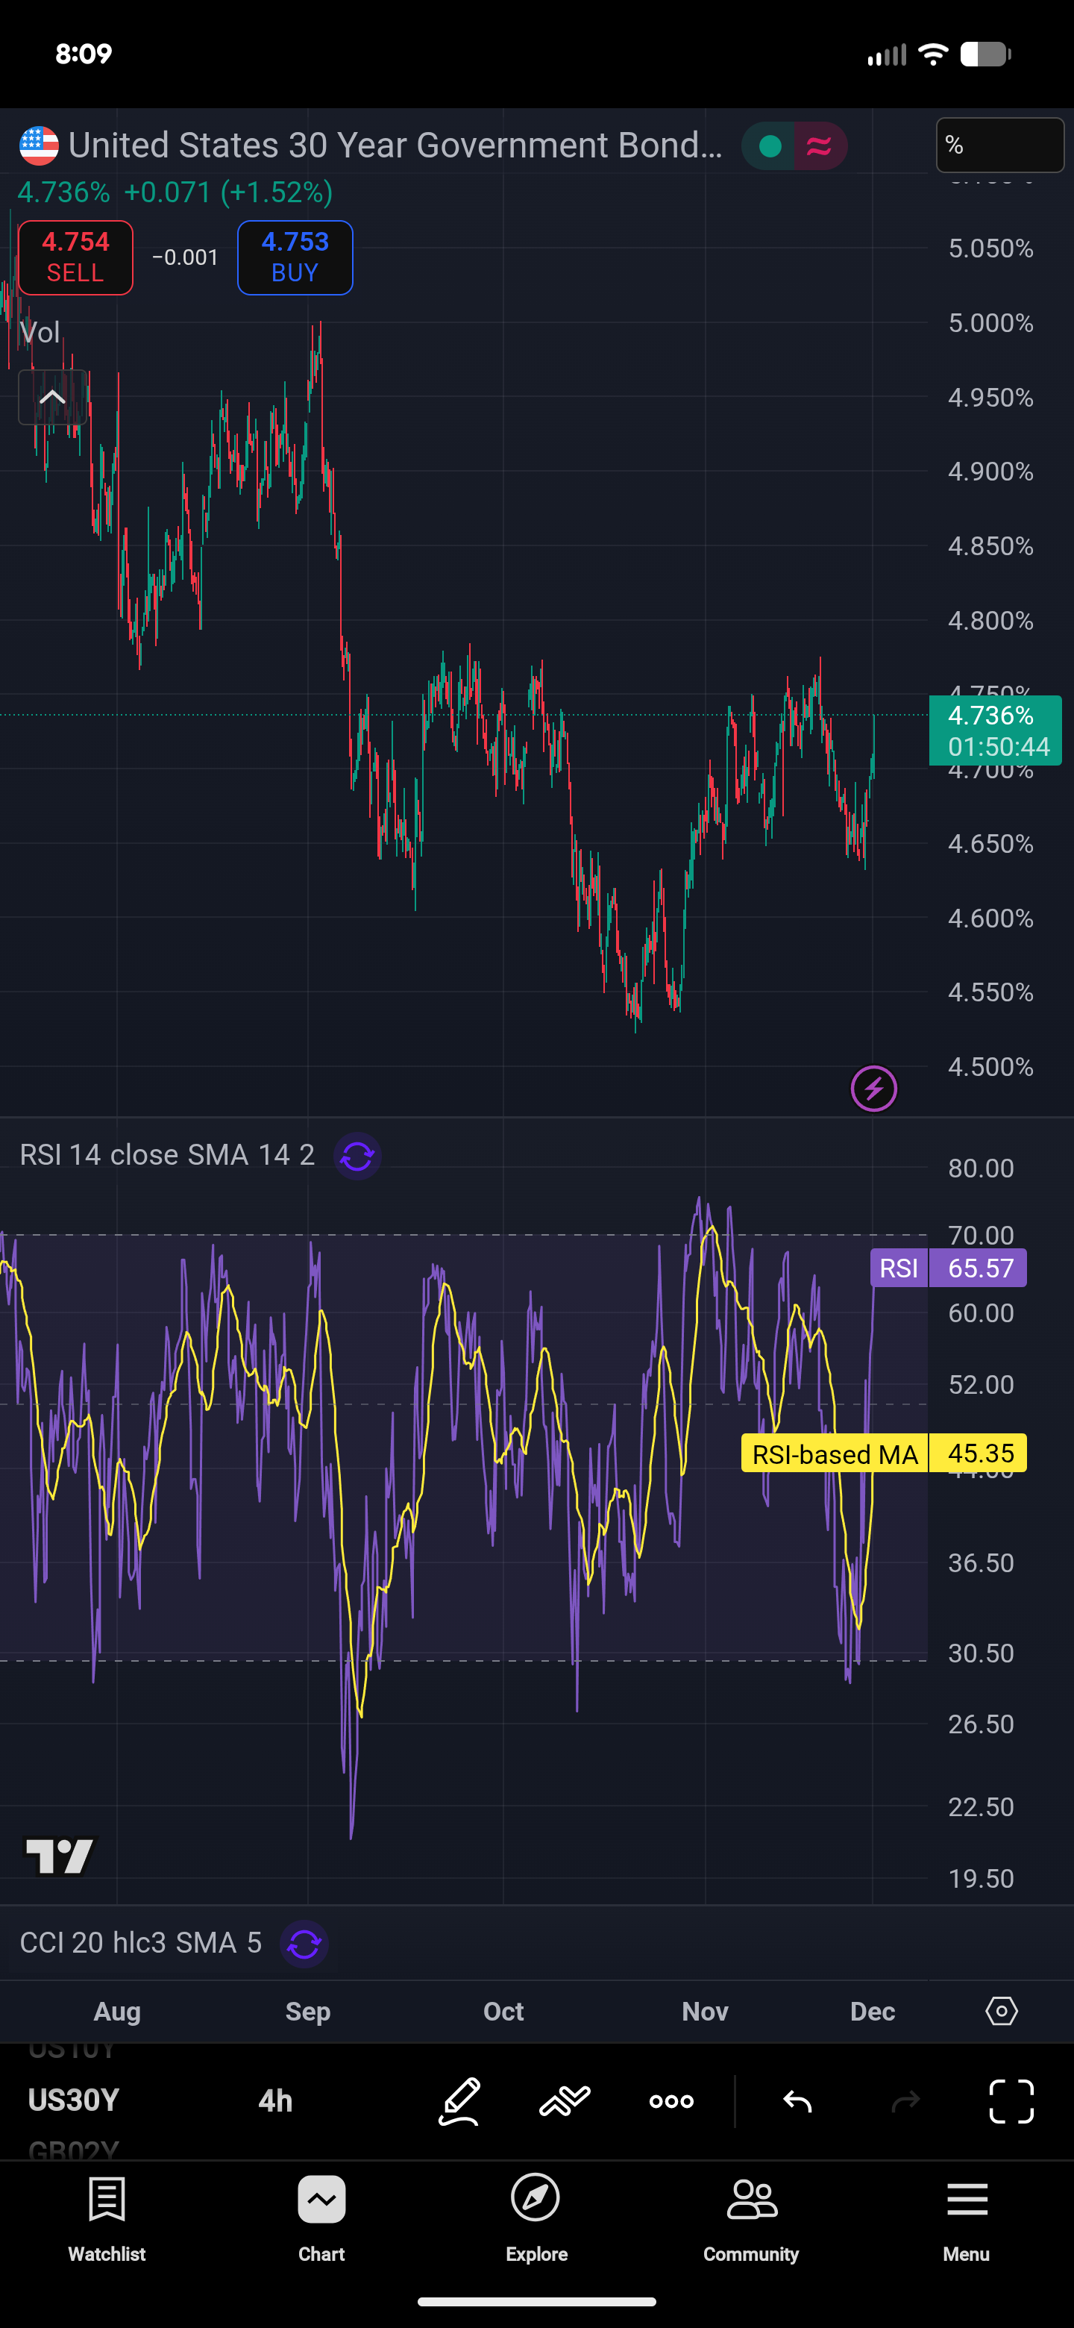
Task: Tap the RSI-based MA 45.35 label
Action: pyautogui.click(x=885, y=1454)
